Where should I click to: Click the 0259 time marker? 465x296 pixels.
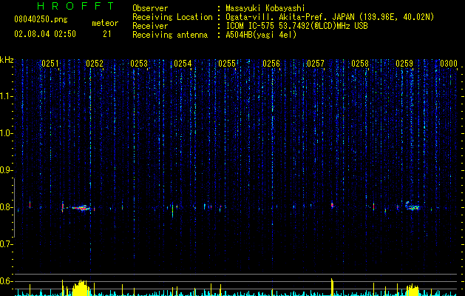coord(404,64)
